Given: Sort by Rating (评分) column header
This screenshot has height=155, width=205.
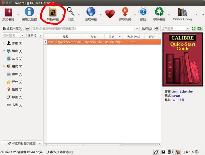Looking at the screenshot, I should coord(151,37).
